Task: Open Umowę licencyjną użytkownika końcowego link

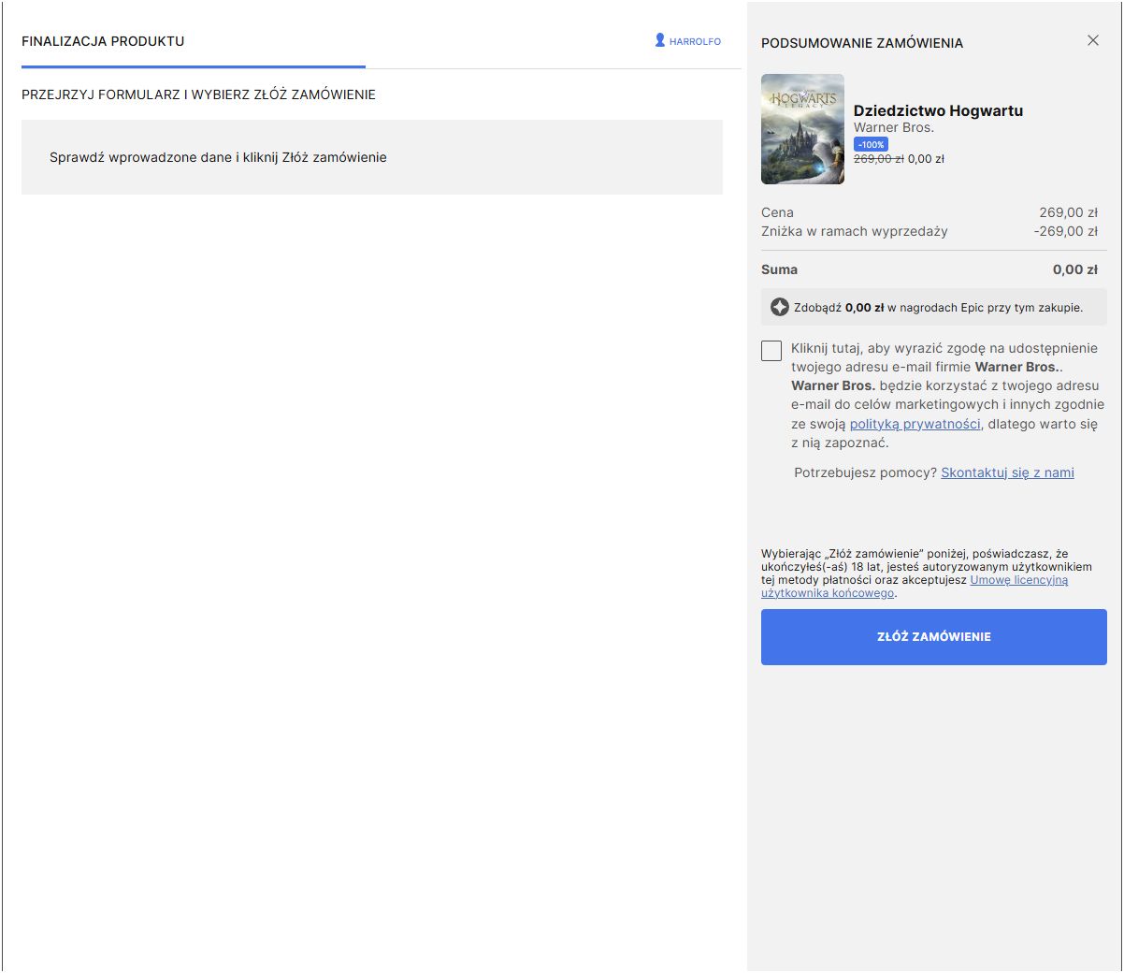Action: pyautogui.click(x=1018, y=580)
